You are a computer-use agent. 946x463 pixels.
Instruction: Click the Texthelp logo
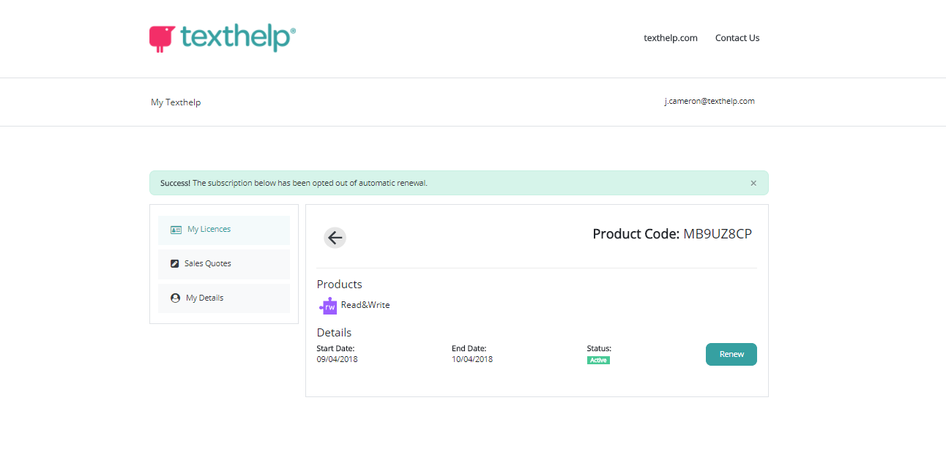click(223, 38)
